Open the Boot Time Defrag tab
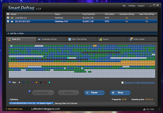 [x=82, y=39]
